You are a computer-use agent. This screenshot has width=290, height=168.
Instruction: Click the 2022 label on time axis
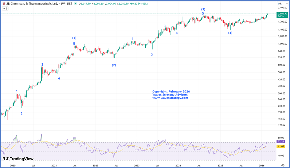pyautogui.click(x=96, y=166)
